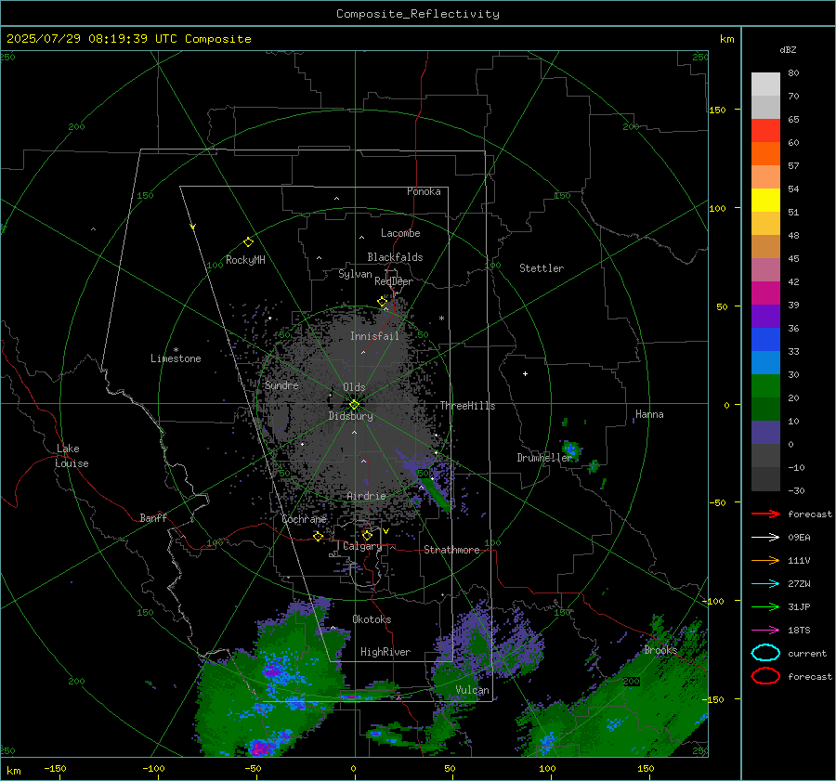The image size is (836, 781).
Task: Click the top light gray 80 dBZ swatch
Action: coord(765,84)
